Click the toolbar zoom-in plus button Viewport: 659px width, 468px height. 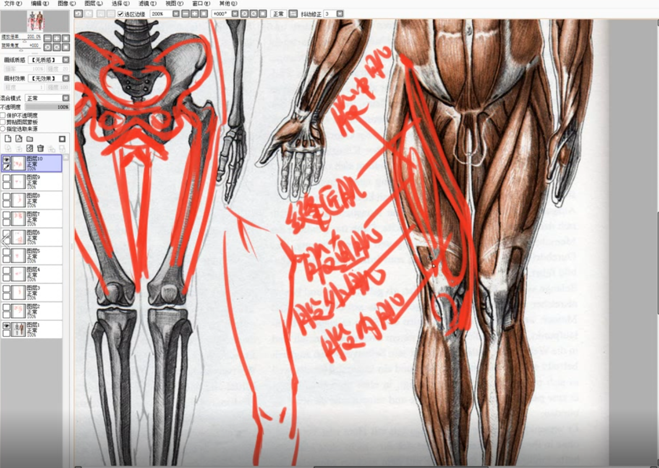[195, 14]
